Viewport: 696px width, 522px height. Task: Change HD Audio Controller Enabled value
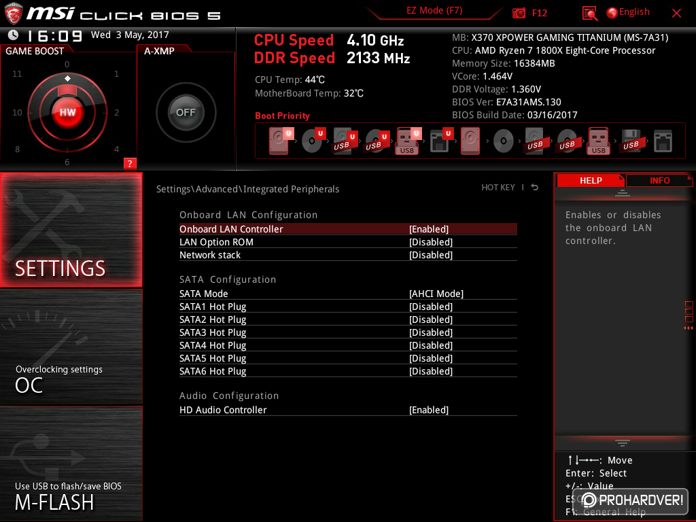(x=428, y=410)
